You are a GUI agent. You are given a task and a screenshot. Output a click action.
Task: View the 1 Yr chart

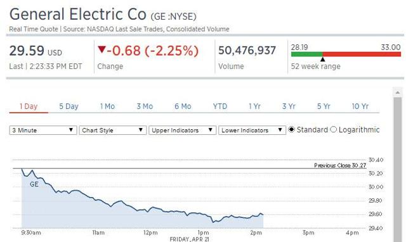(x=254, y=106)
